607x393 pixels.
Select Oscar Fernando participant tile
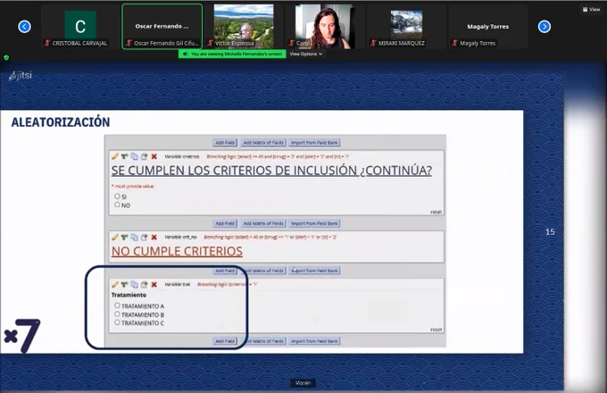(162, 26)
